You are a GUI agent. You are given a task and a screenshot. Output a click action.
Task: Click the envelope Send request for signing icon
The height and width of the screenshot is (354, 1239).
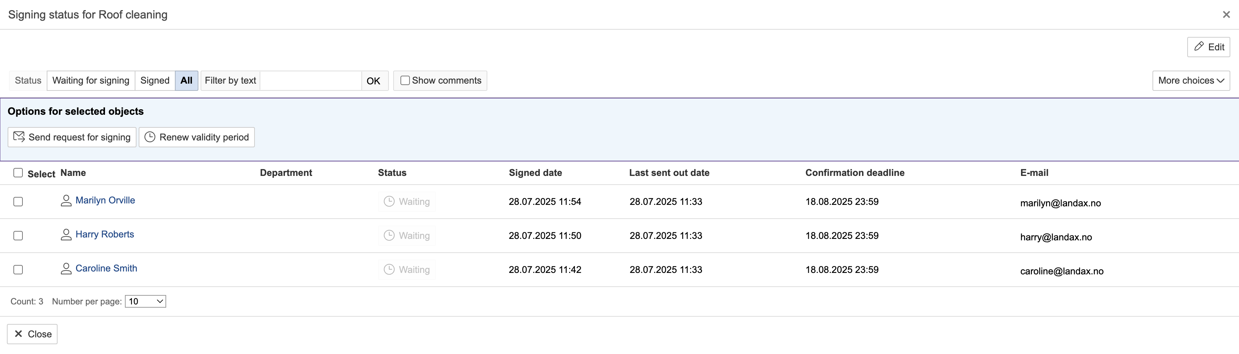[x=19, y=137]
